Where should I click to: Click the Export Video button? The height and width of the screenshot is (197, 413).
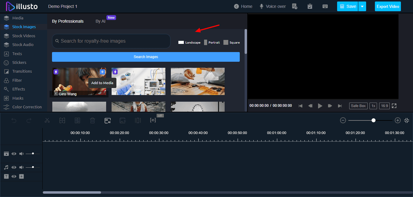pyautogui.click(x=388, y=6)
